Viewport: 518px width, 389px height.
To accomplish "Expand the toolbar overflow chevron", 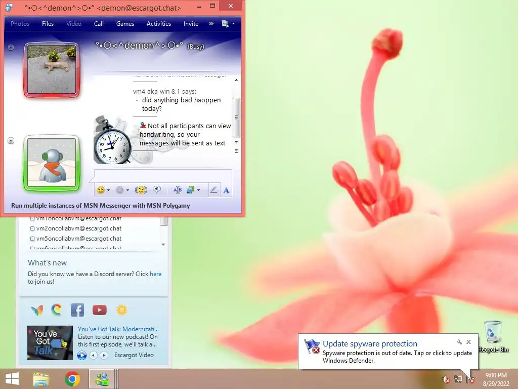I will pos(211,24).
